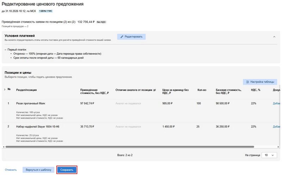Click the Редактировать payment conditions button

pos(131,37)
